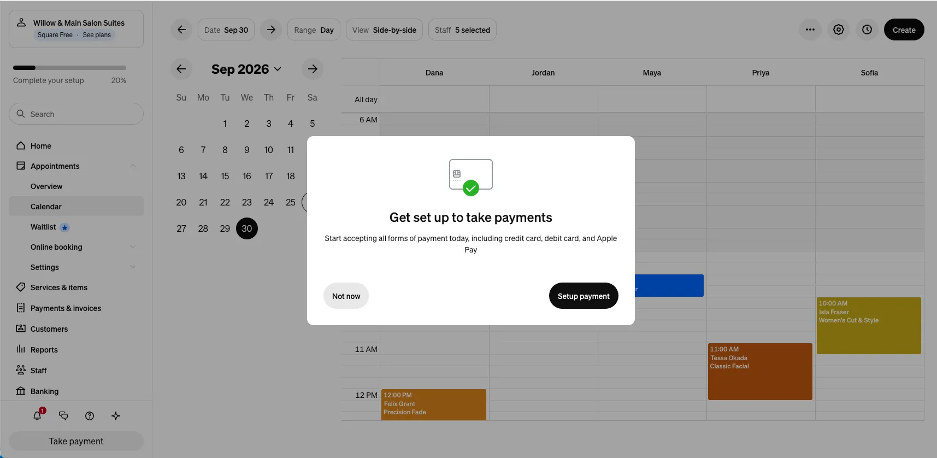Image resolution: width=937 pixels, height=458 pixels.
Task: Collapse the Appointments section chevron
Action: coord(133,166)
